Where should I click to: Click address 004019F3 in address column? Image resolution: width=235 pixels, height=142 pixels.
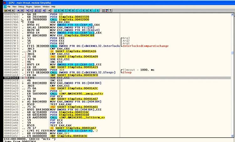coord(11,46)
